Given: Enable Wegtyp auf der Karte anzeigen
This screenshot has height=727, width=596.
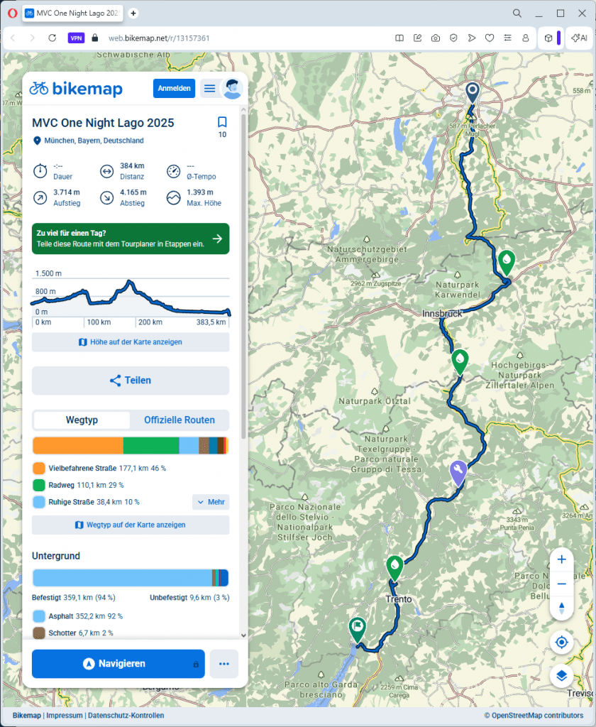Looking at the screenshot, I should click(x=131, y=525).
